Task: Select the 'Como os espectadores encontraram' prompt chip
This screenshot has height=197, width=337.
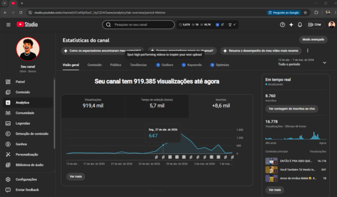Action: [103, 51]
